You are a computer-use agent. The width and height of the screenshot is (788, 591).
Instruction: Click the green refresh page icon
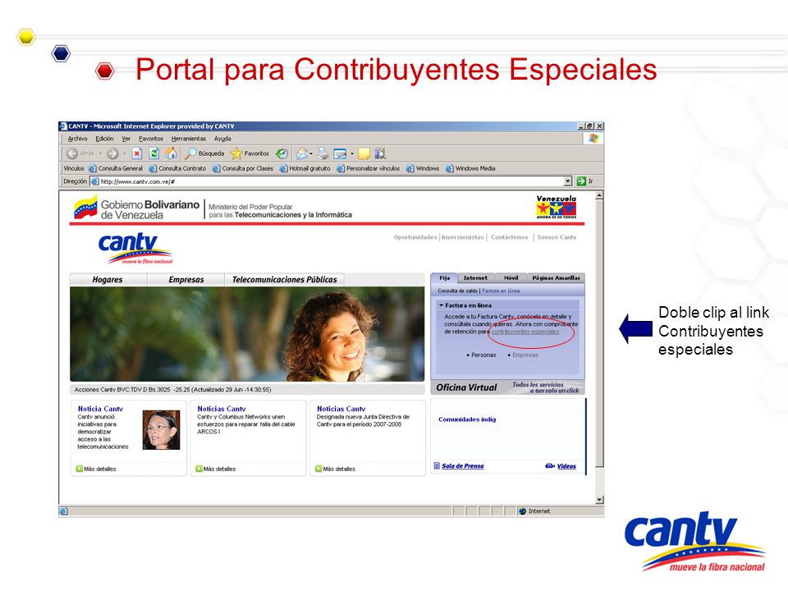pyautogui.click(x=154, y=153)
